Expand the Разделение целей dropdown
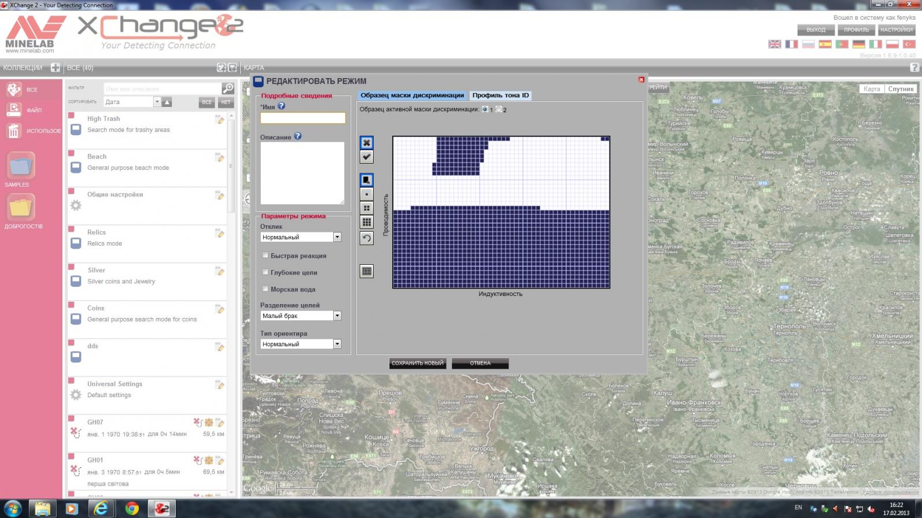Screen dimensions: 922x518 pos(337,316)
